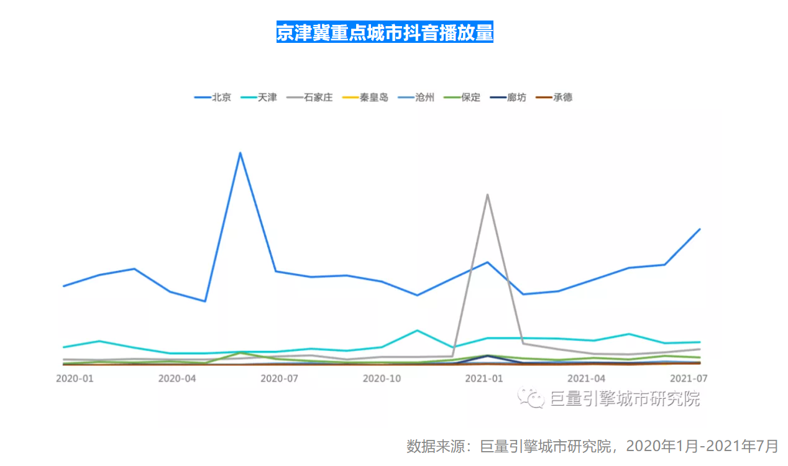This screenshot has height=466, width=788.
Task: Click the gray 石家庄 line peak
Action: 487,194
